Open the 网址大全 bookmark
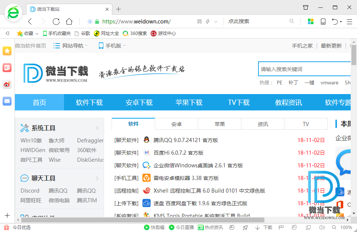The width and height of the screenshot is (357, 232). pos(106,33)
